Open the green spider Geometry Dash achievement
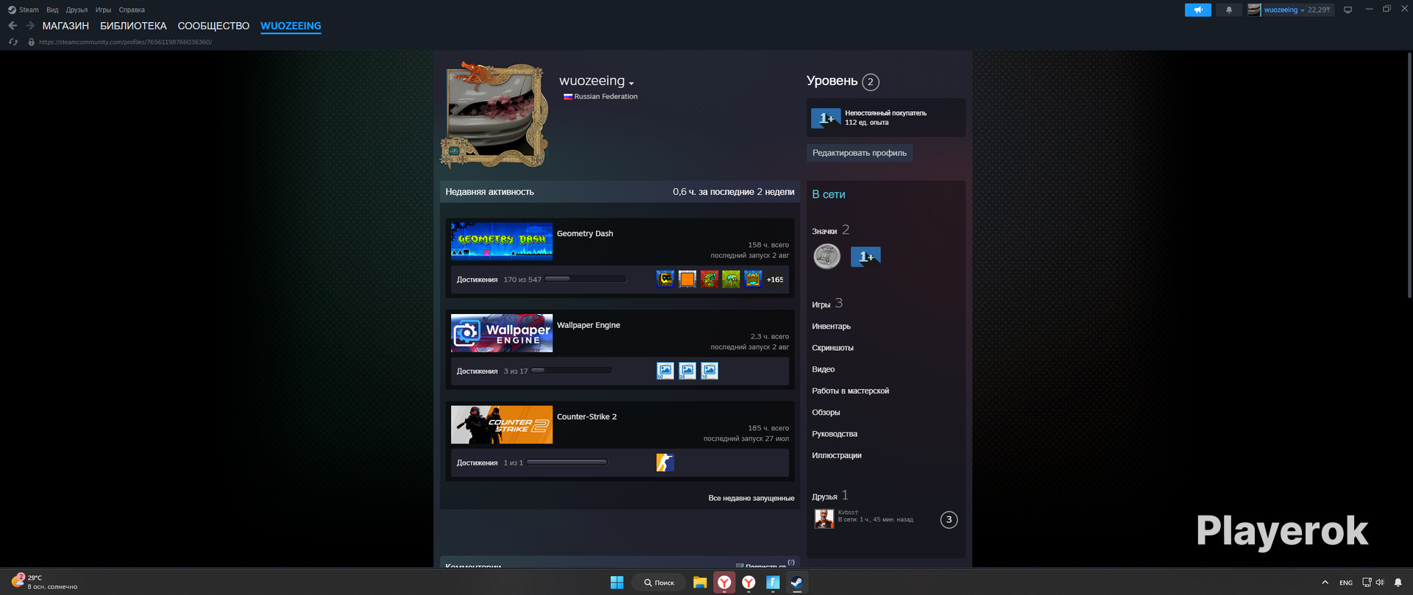Image resolution: width=1413 pixels, height=595 pixels. click(x=731, y=279)
